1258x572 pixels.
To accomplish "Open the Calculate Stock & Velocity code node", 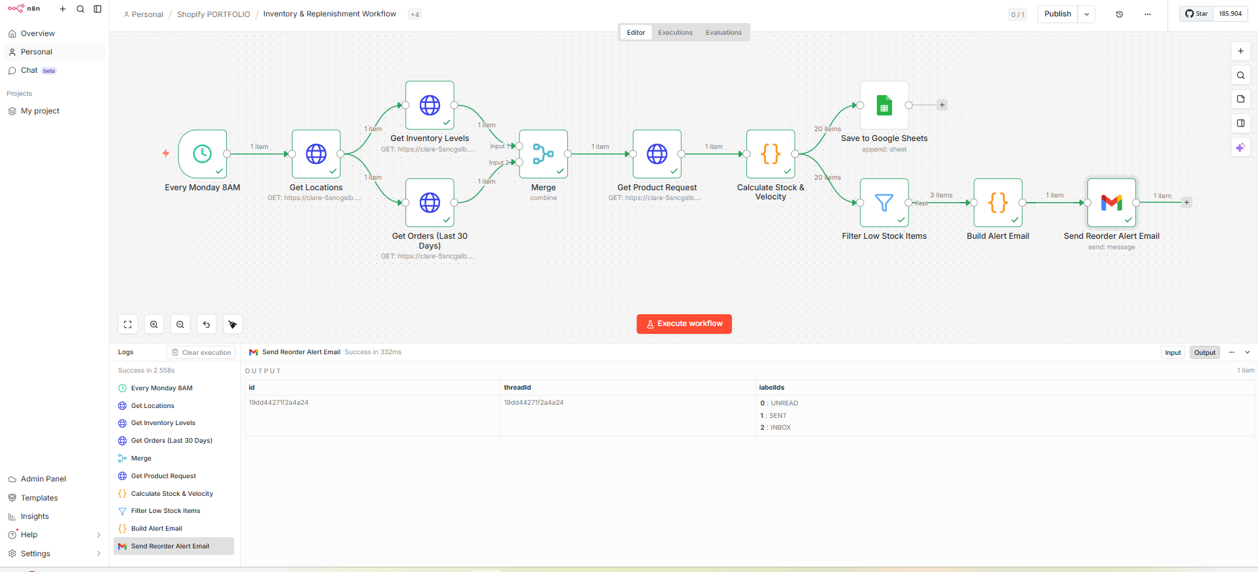I will 771,154.
